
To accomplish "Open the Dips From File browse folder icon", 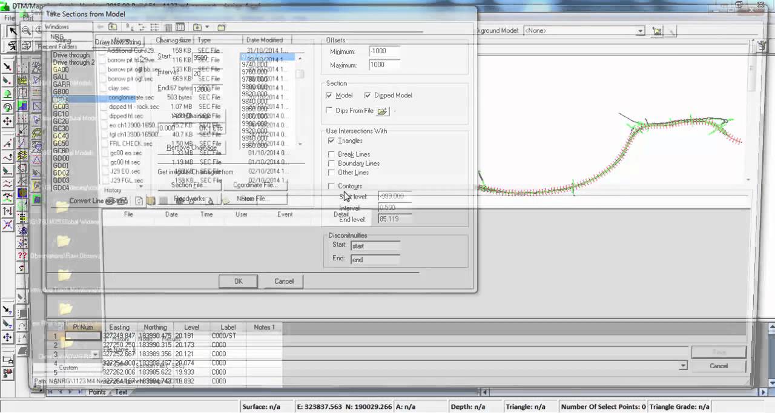I will (382, 111).
